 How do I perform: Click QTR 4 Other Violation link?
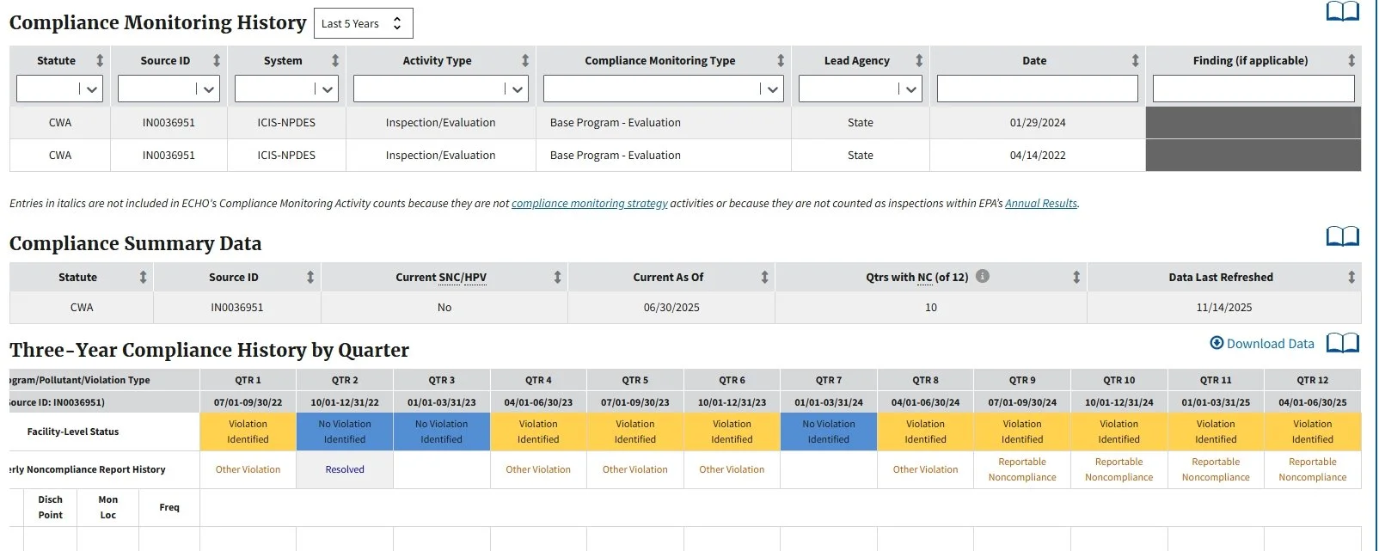pos(538,469)
